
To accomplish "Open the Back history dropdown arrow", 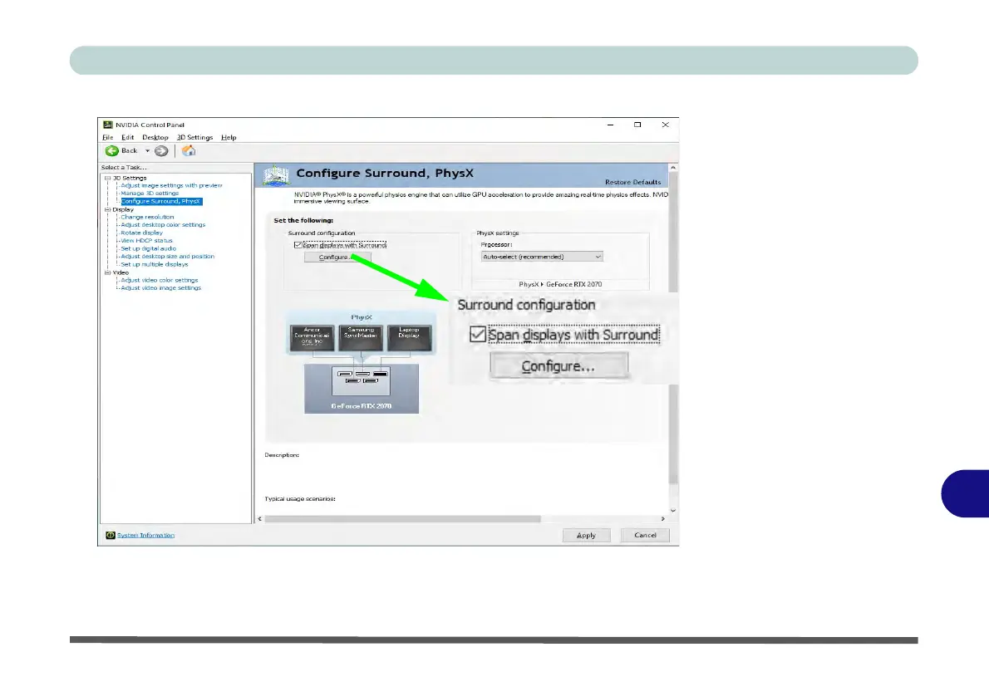I will [x=148, y=150].
